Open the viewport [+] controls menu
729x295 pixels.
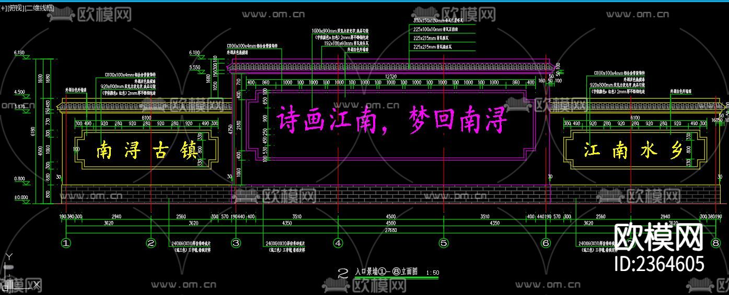tap(3, 9)
